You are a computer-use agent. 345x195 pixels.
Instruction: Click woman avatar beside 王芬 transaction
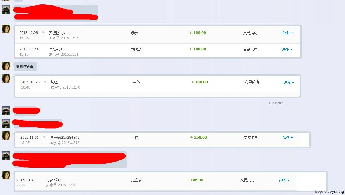click(x=6, y=78)
